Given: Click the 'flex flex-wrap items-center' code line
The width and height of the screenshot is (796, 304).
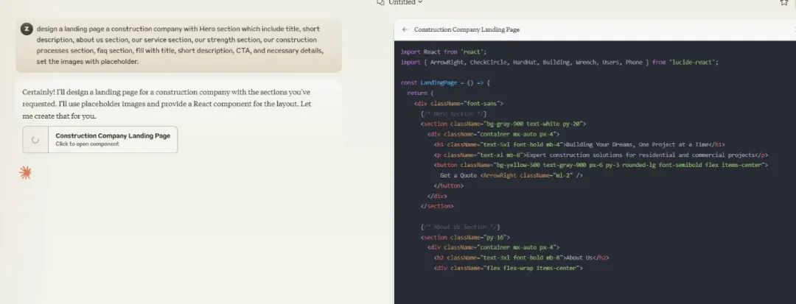Looking at the screenshot, I should coord(508,267).
